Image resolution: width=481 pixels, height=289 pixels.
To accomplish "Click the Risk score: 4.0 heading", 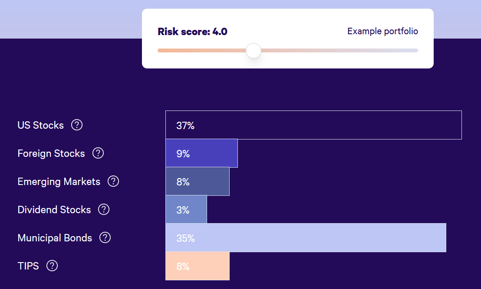I will 192,32.
